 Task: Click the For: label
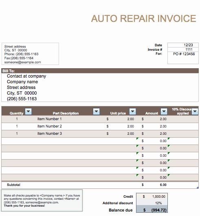[x=159, y=54]
